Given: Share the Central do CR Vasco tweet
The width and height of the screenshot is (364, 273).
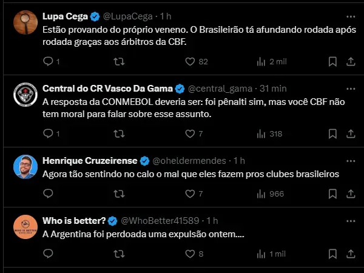Looking at the screenshot, I should (351, 133).
